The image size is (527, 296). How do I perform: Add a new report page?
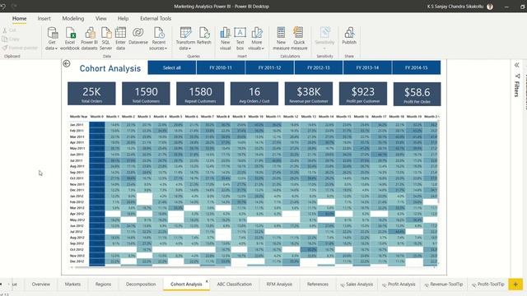515,284
